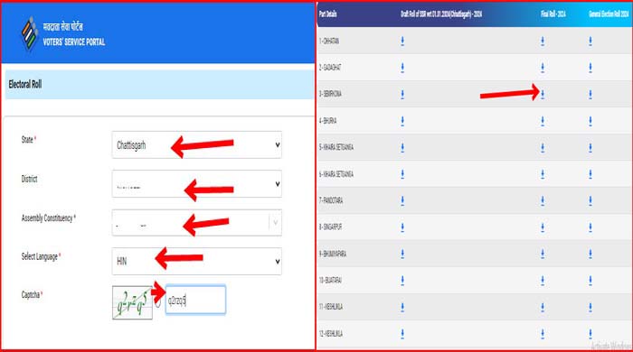This screenshot has height=352, width=633.
Task: Click the part 3 name cell
Action: coord(330,94)
